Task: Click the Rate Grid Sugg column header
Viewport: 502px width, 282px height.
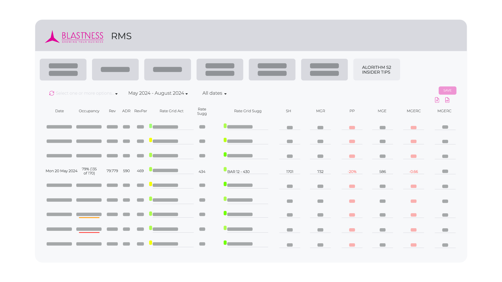Action: (x=248, y=111)
